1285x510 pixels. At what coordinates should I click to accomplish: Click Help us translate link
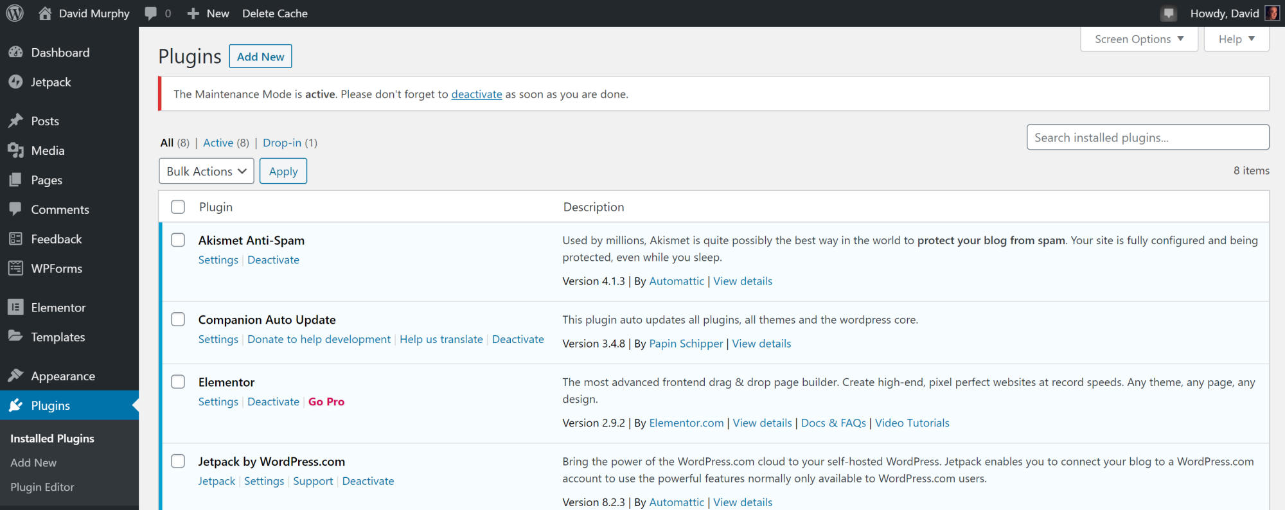coord(441,339)
